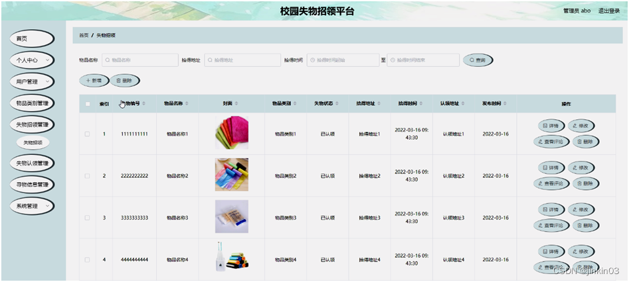The height and width of the screenshot is (282, 629).
Task: Open 失物认领管理 in the sidebar
Action: 31,163
